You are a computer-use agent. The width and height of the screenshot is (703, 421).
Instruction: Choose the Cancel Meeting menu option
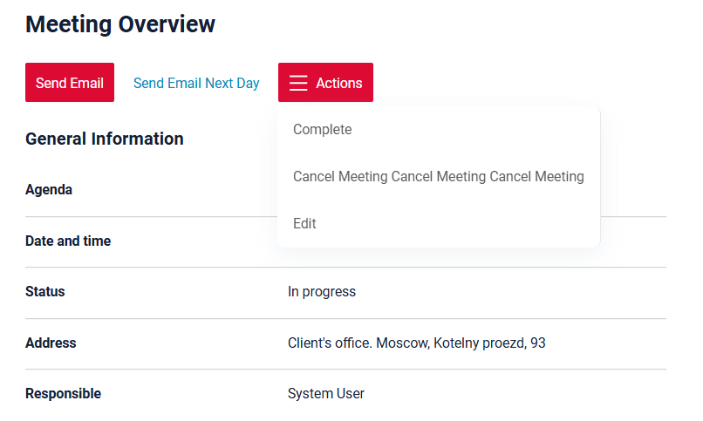[x=438, y=177]
